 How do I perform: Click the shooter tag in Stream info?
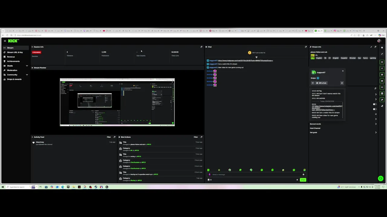pos(353,58)
